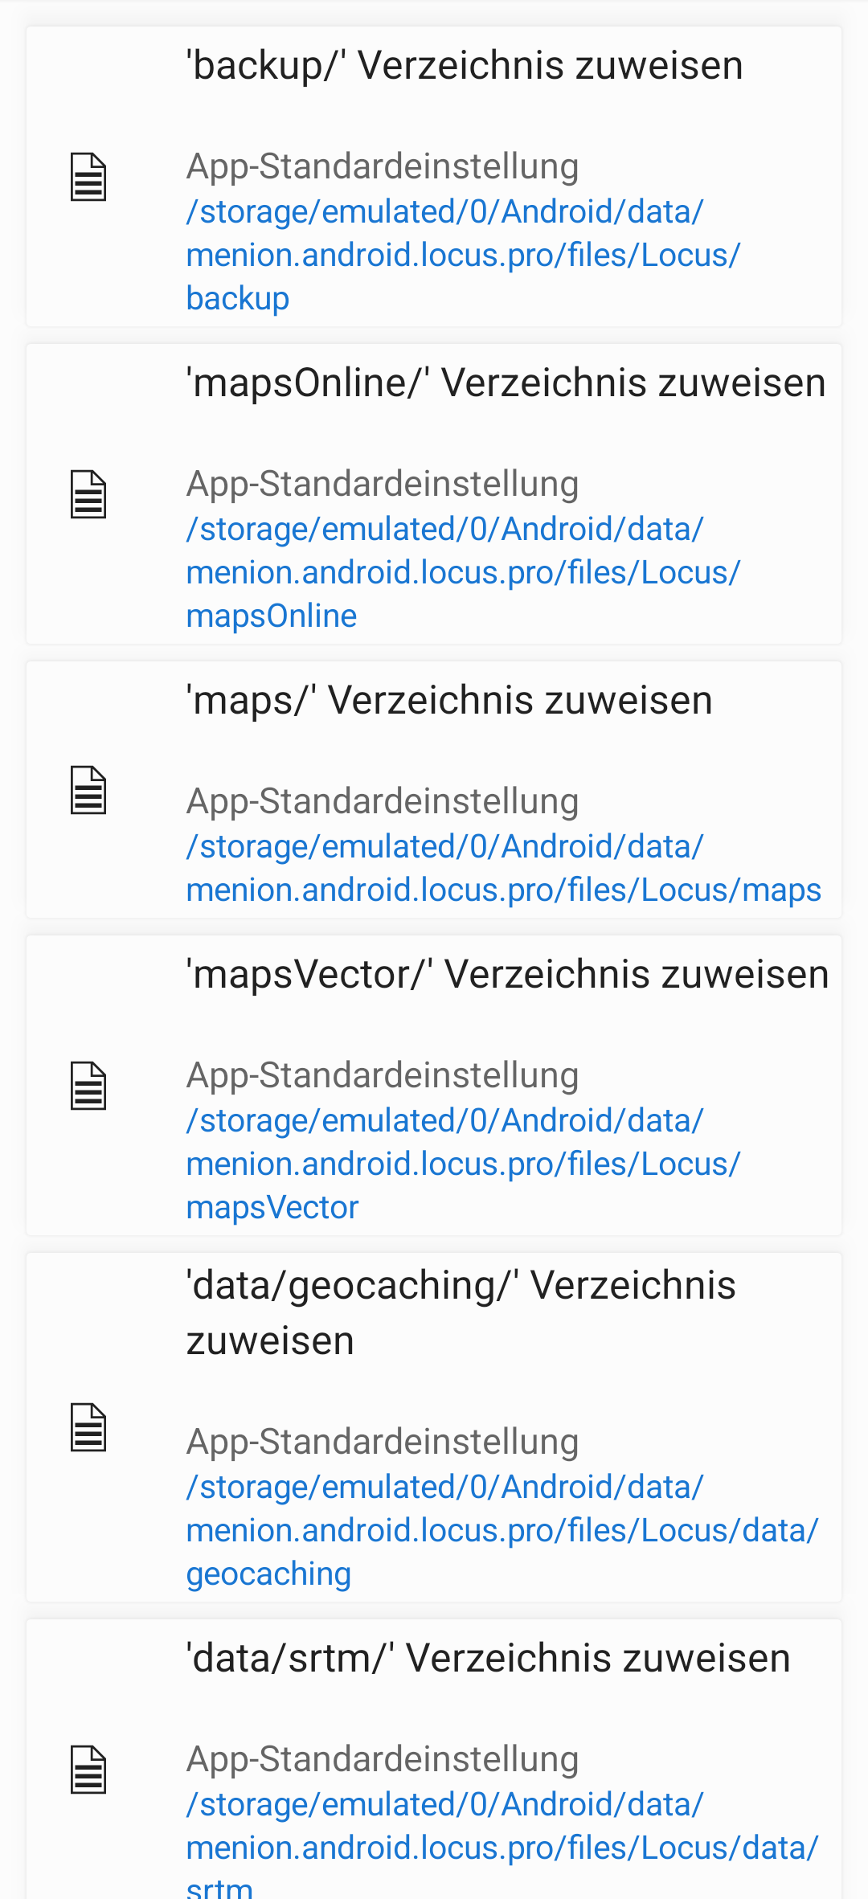Viewport: 868px width, 1899px height.
Task: Click the blue path ending in mapsOnline
Action: 463,572
